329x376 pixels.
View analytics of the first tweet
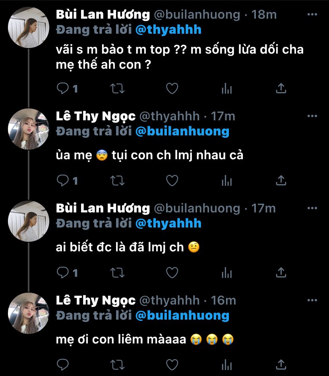tap(226, 89)
